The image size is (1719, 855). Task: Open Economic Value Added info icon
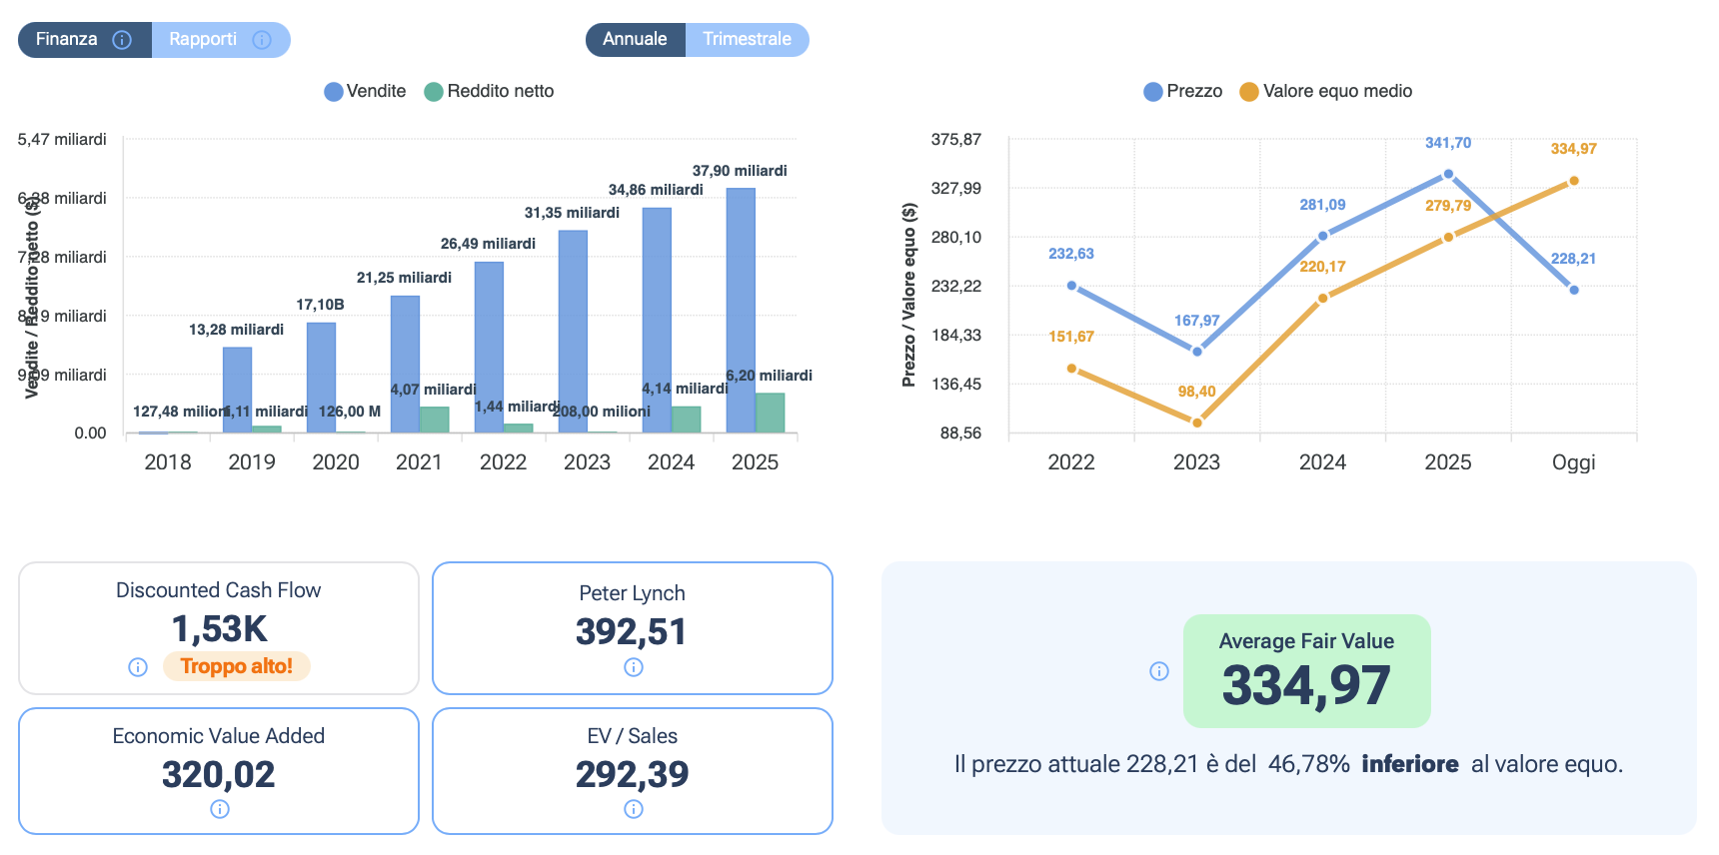click(219, 809)
